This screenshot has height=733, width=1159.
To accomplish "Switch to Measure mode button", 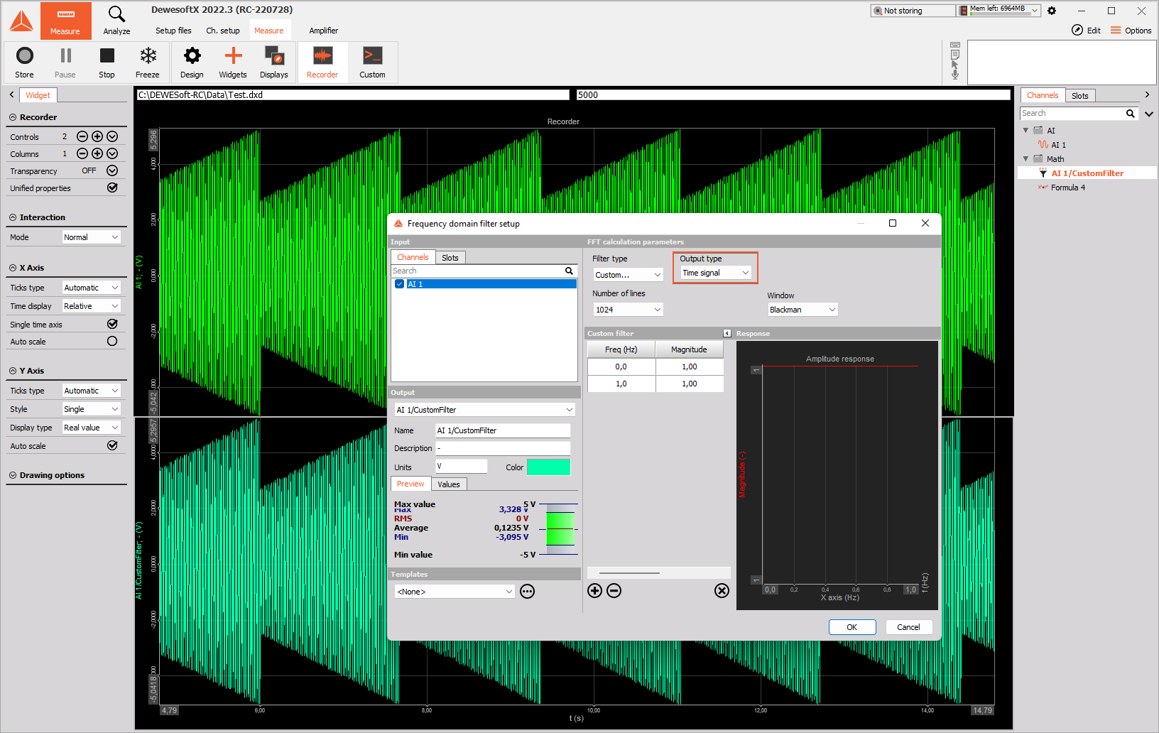I will click(x=65, y=20).
